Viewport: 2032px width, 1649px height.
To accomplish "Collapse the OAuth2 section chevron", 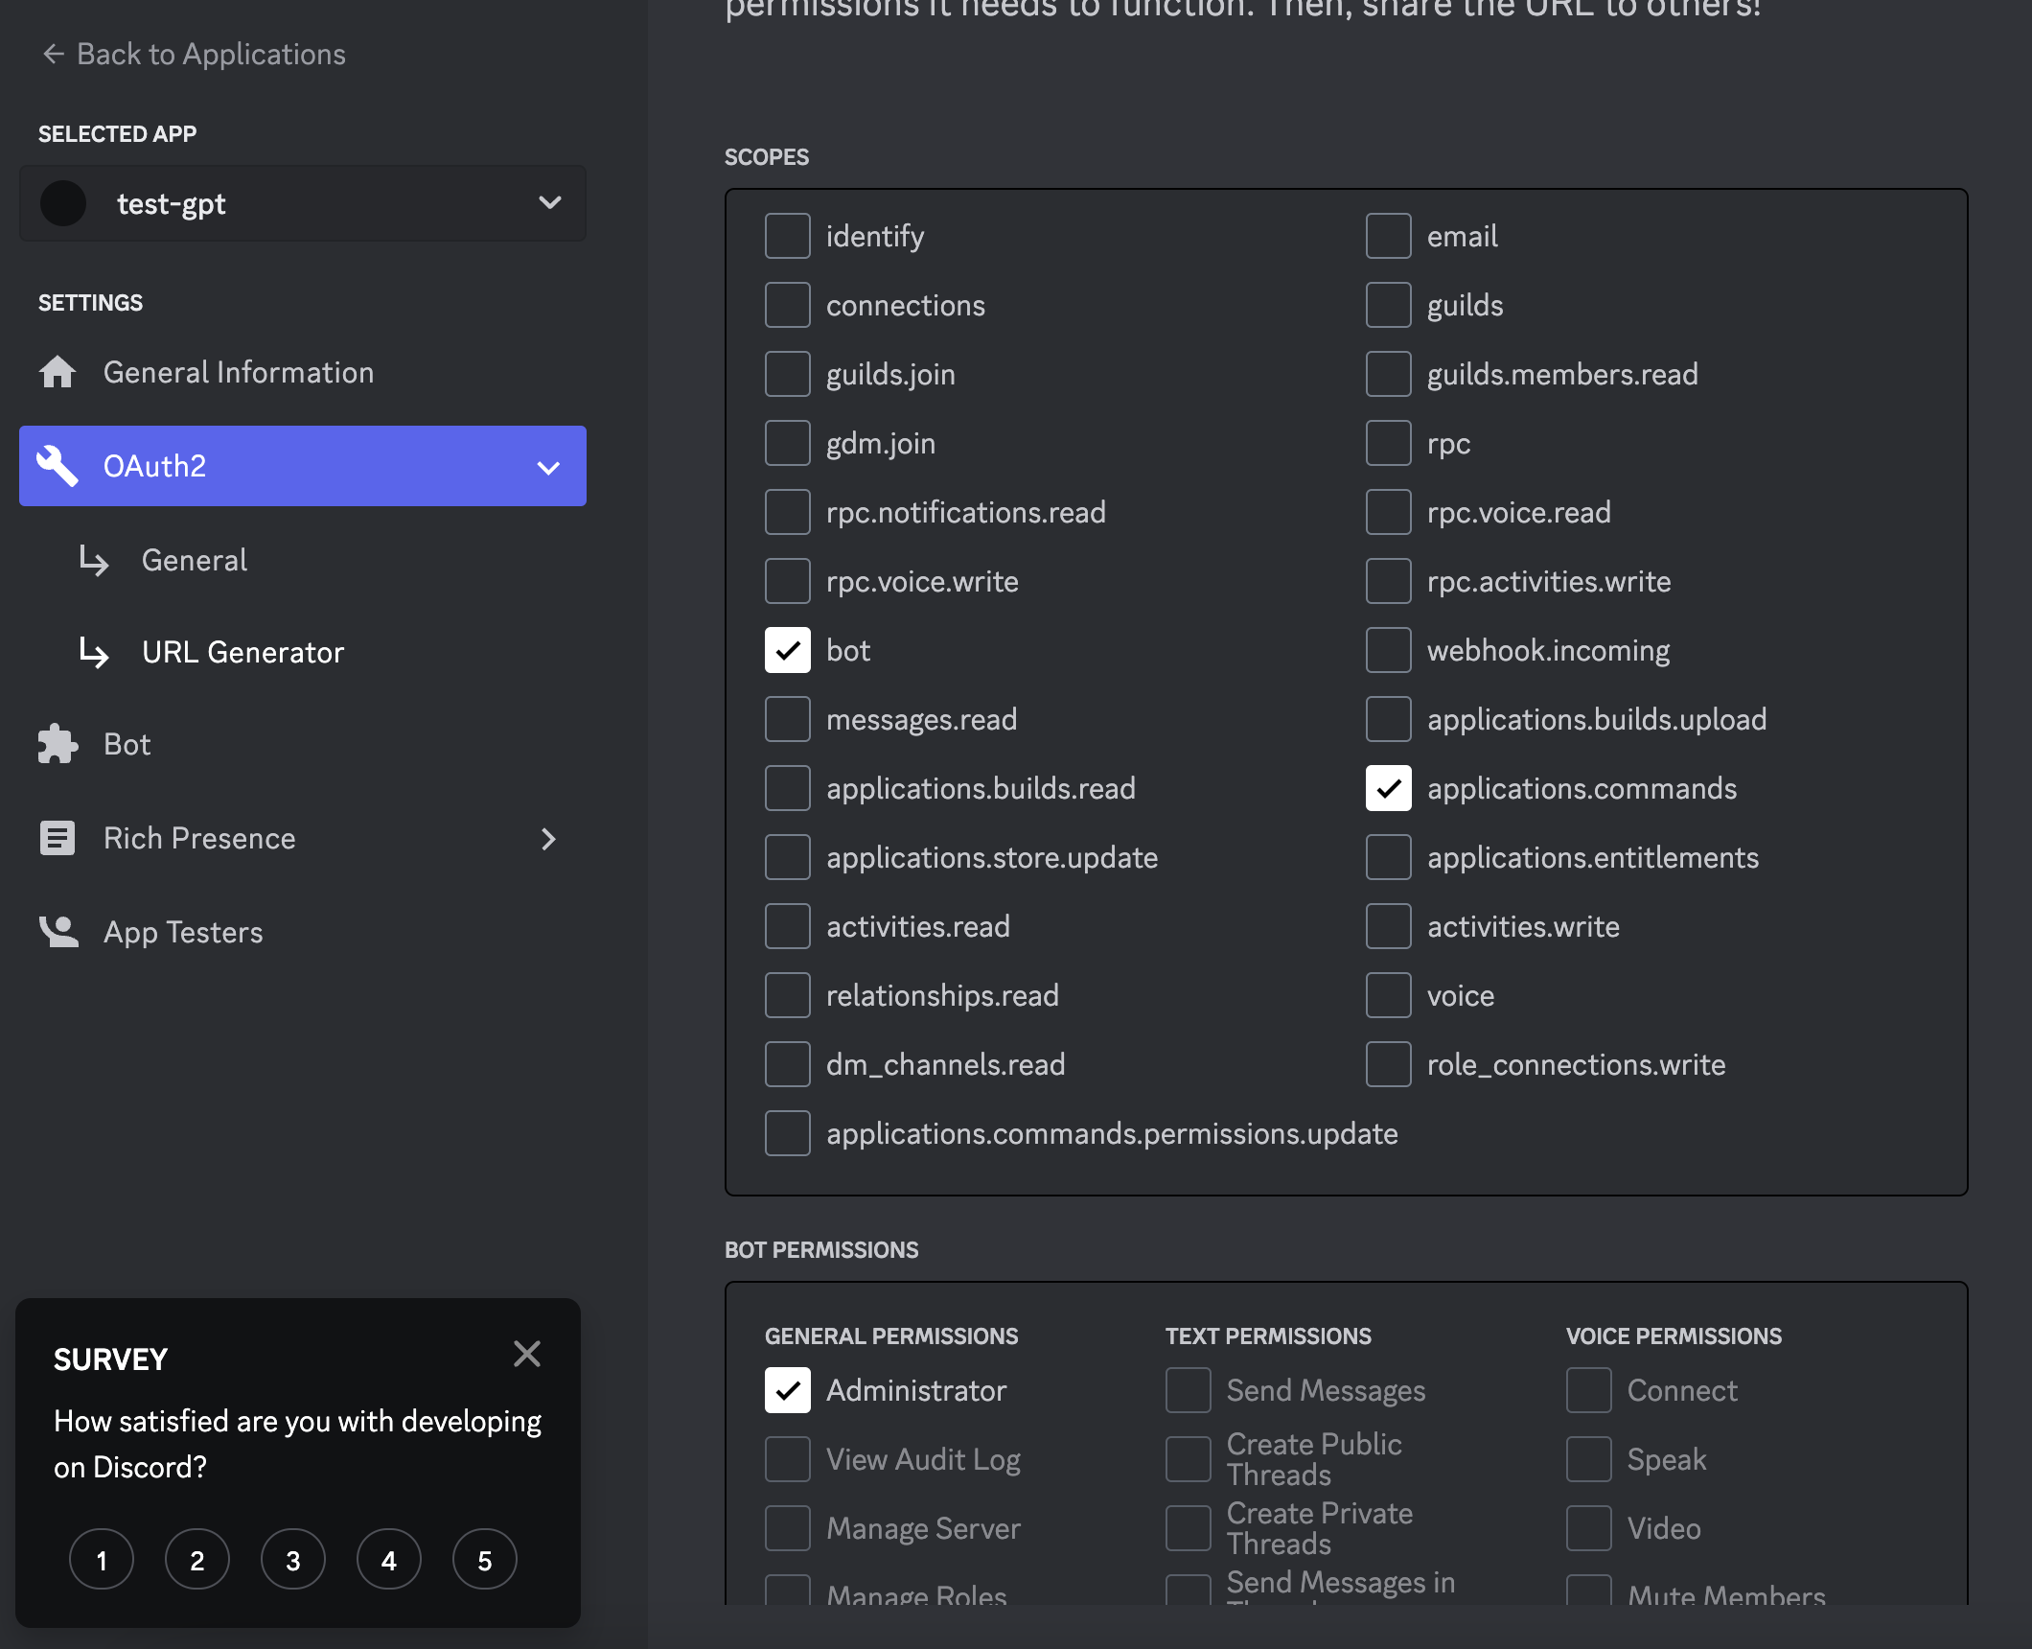I will 548,468.
